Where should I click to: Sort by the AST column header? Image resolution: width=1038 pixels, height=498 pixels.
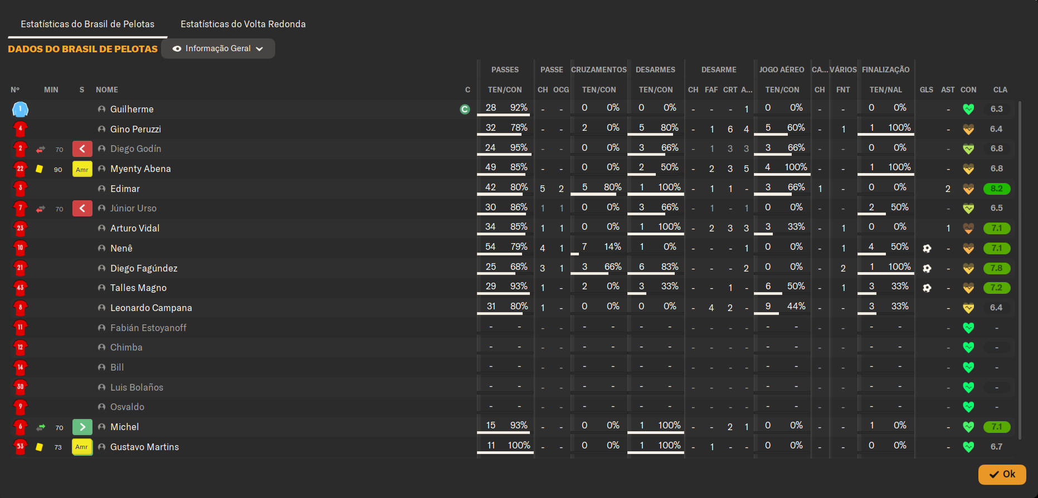(x=948, y=90)
